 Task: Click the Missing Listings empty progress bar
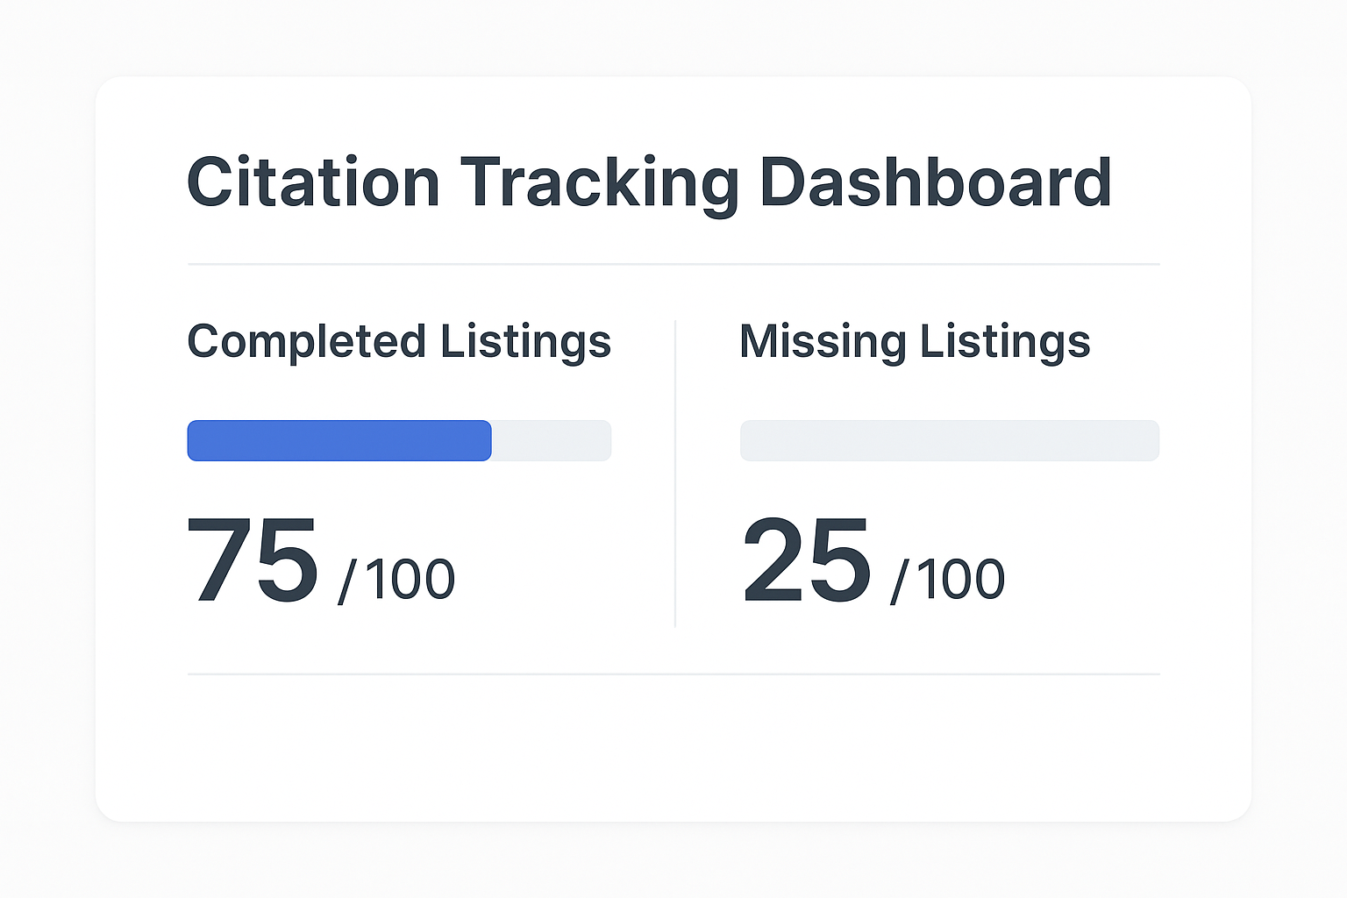pos(950,440)
